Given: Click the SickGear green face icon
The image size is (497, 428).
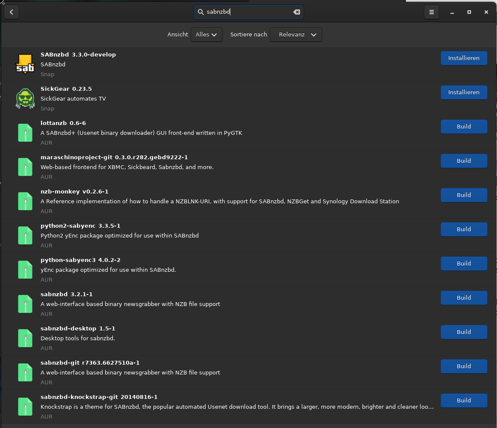Looking at the screenshot, I should point(25,98).
